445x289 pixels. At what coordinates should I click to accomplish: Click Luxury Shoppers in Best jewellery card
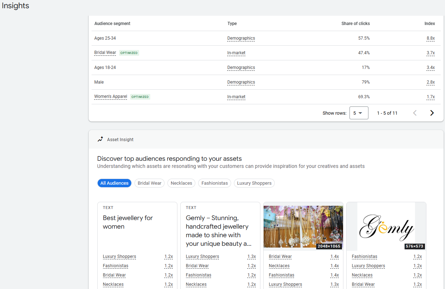click(x=119, y=256)
